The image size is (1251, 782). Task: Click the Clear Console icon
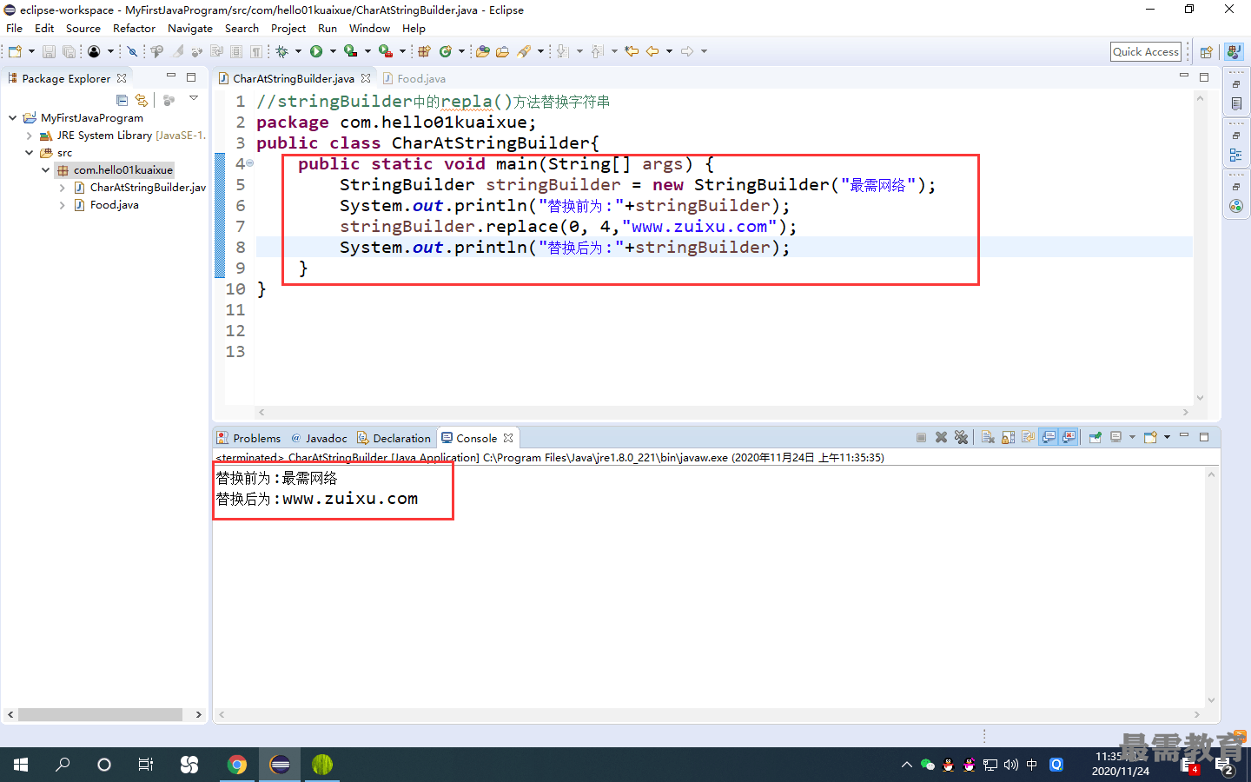(x=988, y=437)
